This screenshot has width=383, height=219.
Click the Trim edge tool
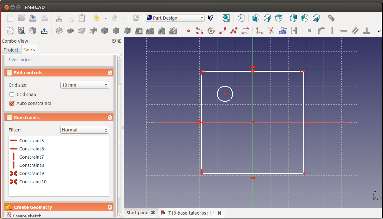271,31
